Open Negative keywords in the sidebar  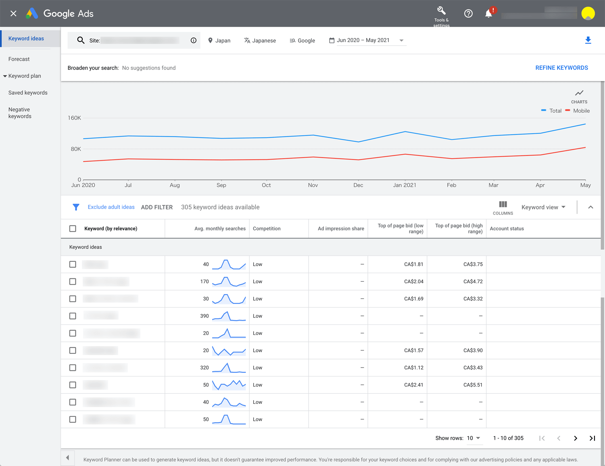[20, 113]
